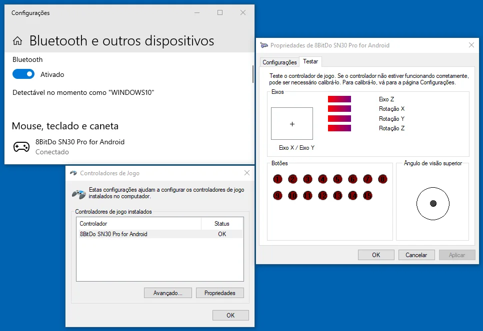Open the Avançado... dialog

(168, 293)
